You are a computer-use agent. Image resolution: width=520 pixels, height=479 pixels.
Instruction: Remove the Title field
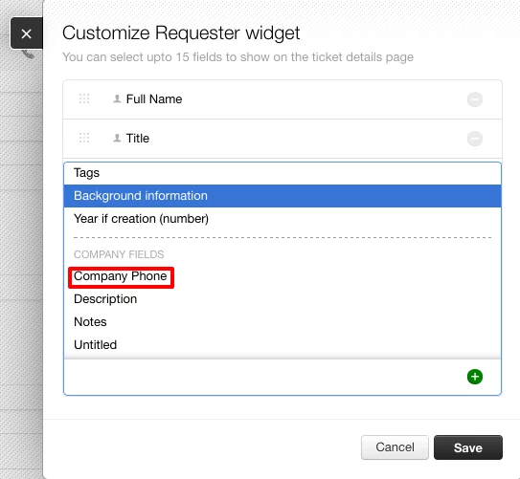pyautogui.click(x=475, y=139)
